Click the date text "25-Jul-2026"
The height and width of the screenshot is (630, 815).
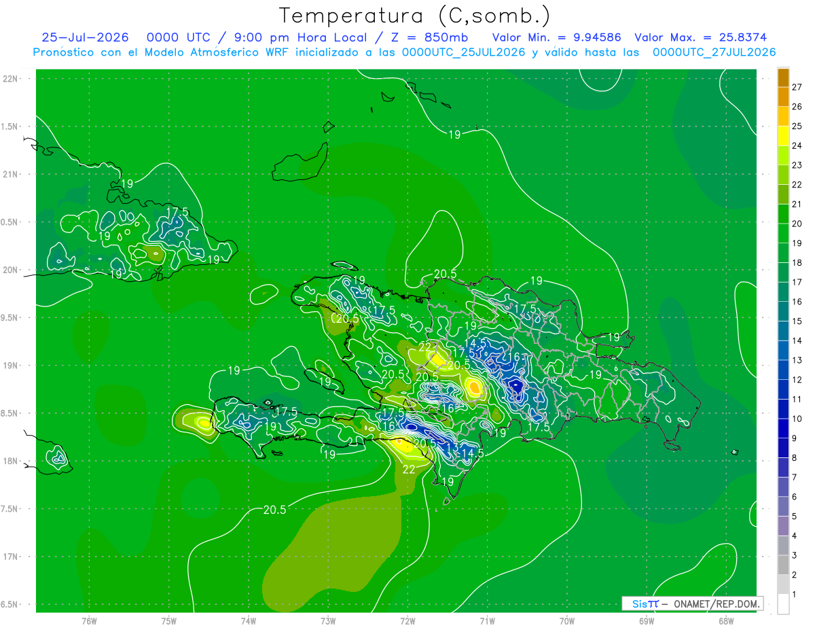point(86,37)
